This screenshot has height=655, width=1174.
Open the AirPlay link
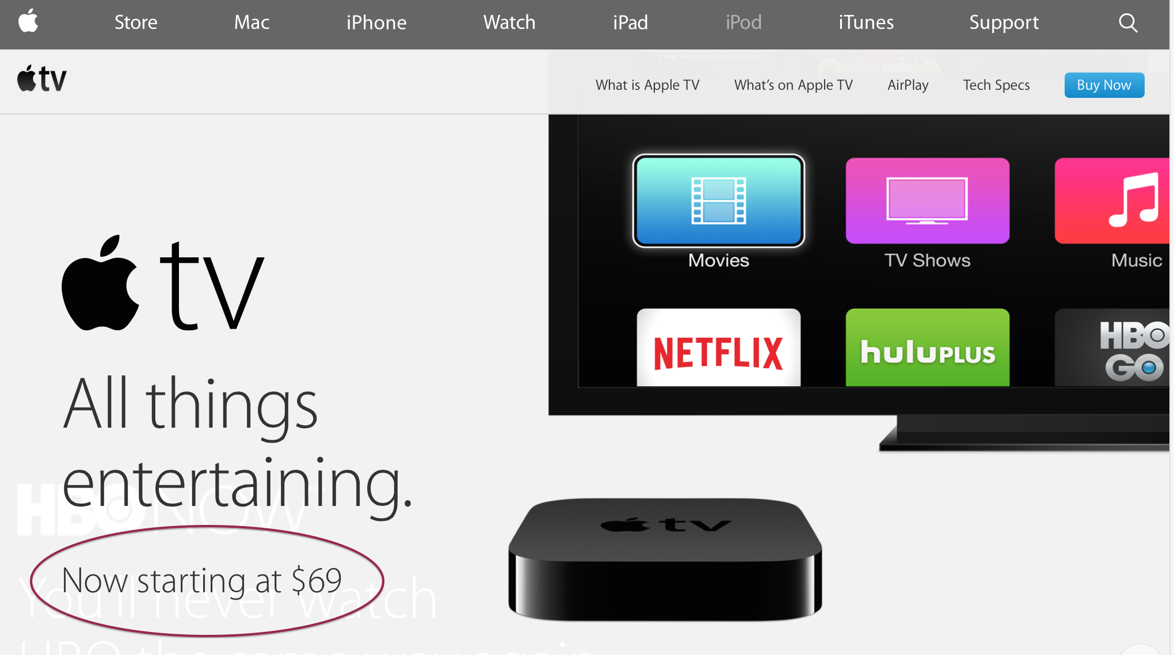tap(908, 85)
